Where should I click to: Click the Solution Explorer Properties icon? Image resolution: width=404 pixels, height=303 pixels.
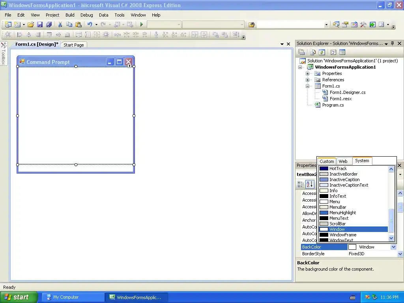point(301,52)
